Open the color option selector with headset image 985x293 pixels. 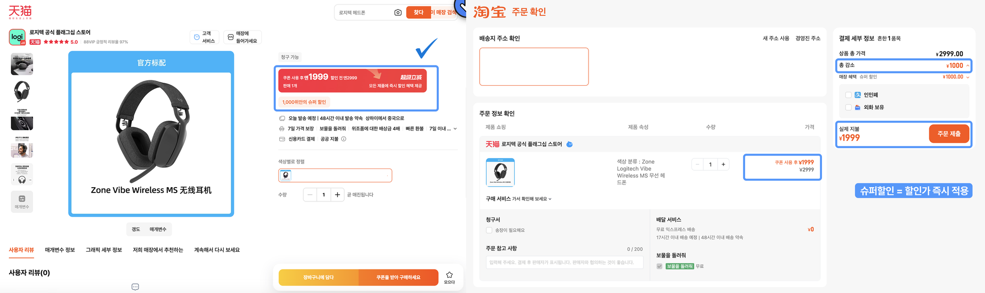pyautogui.click(x=335, y=175)
